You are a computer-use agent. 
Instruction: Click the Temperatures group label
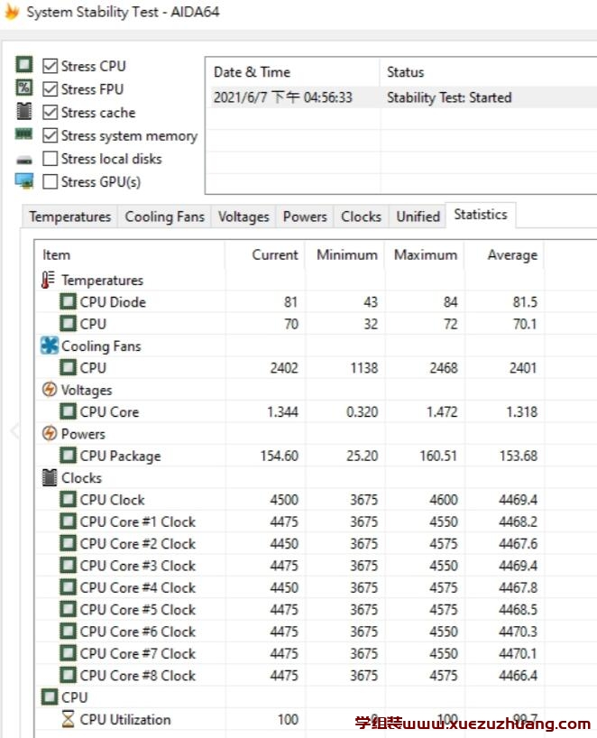pos(102,280)
